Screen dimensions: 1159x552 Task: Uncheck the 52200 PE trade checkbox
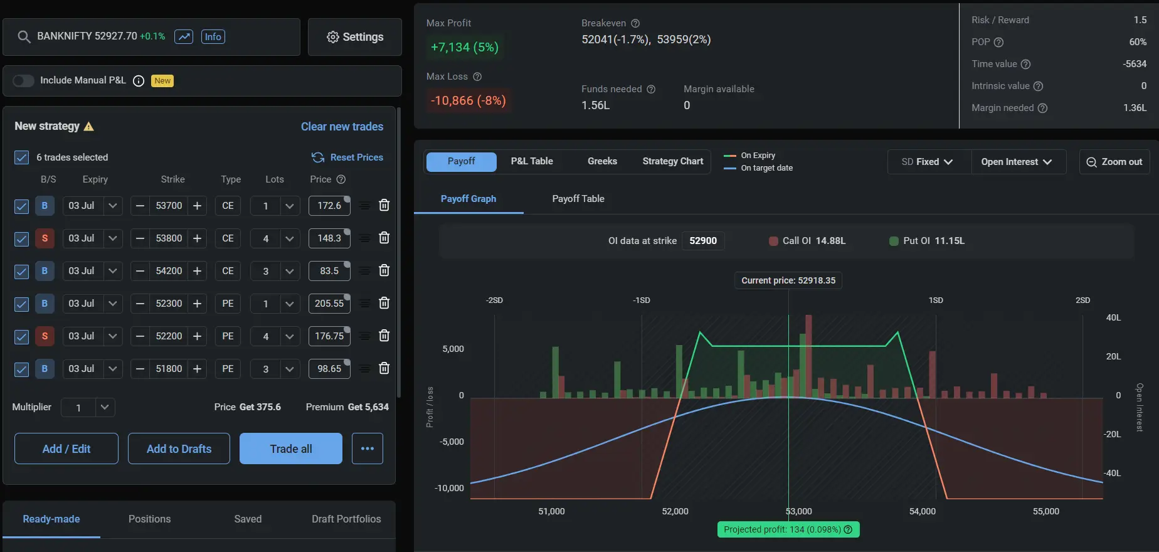tap(22, 337)
